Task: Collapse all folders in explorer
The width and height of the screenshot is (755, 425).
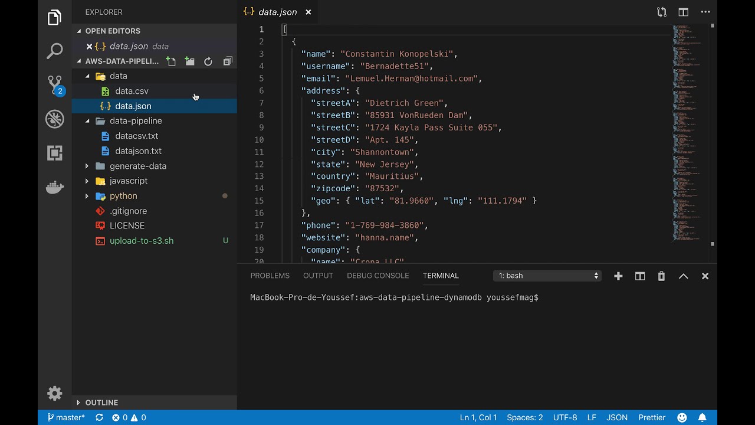Action: click(228, 61)
